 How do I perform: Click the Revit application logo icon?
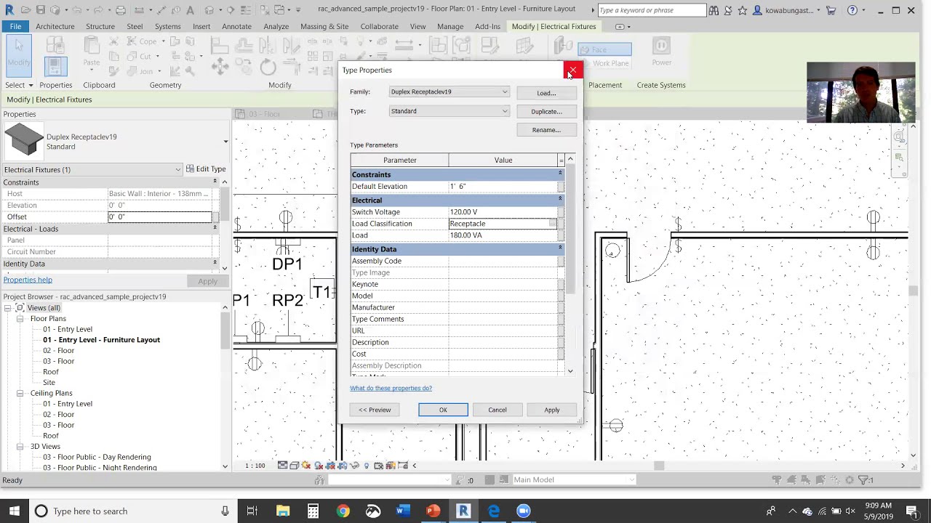(x=9, y=10)
